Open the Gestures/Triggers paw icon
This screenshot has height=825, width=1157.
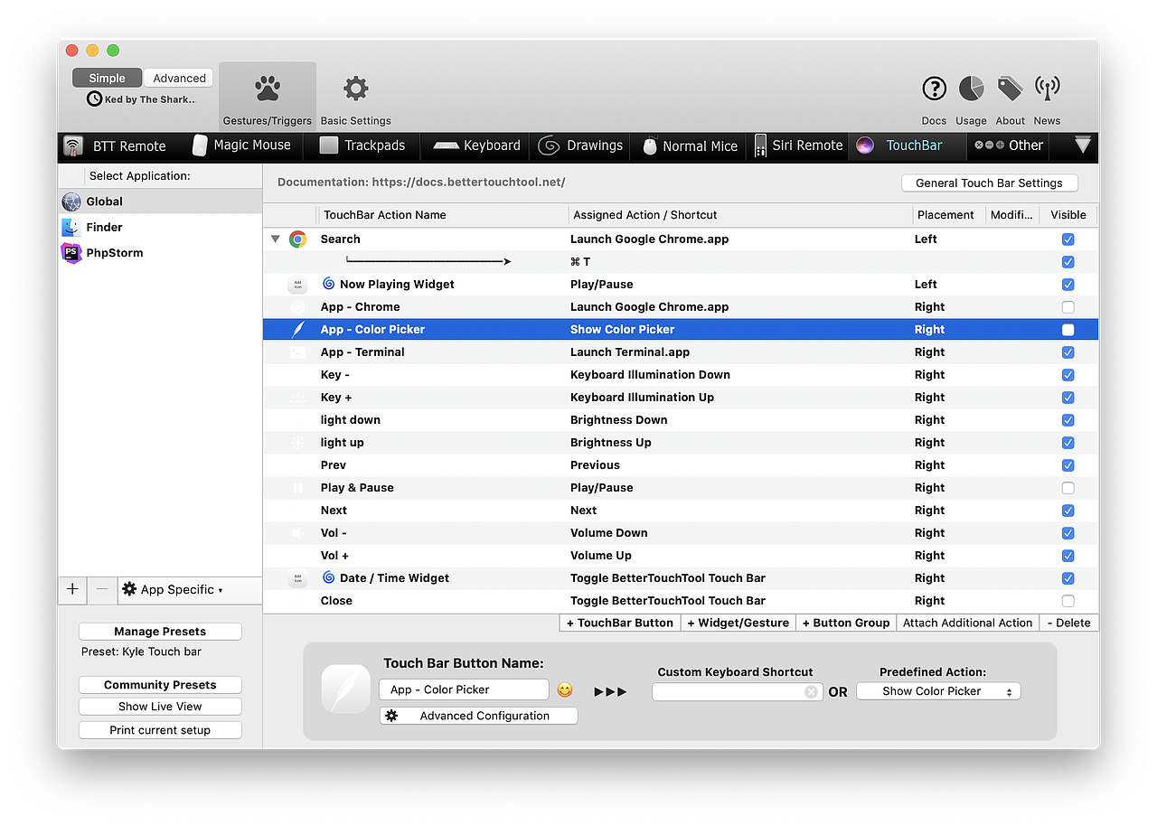click(x=267, y=89)
